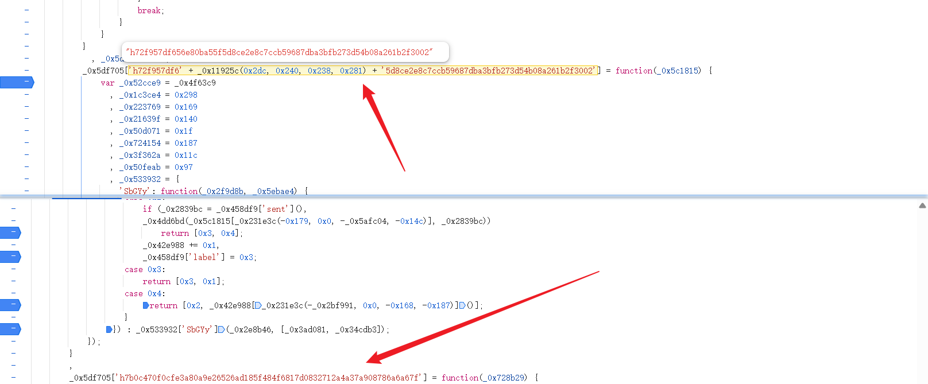Add breakpoint at case 0x4 line gutter
Screen dimensions: 928x384
click(13, 293)
